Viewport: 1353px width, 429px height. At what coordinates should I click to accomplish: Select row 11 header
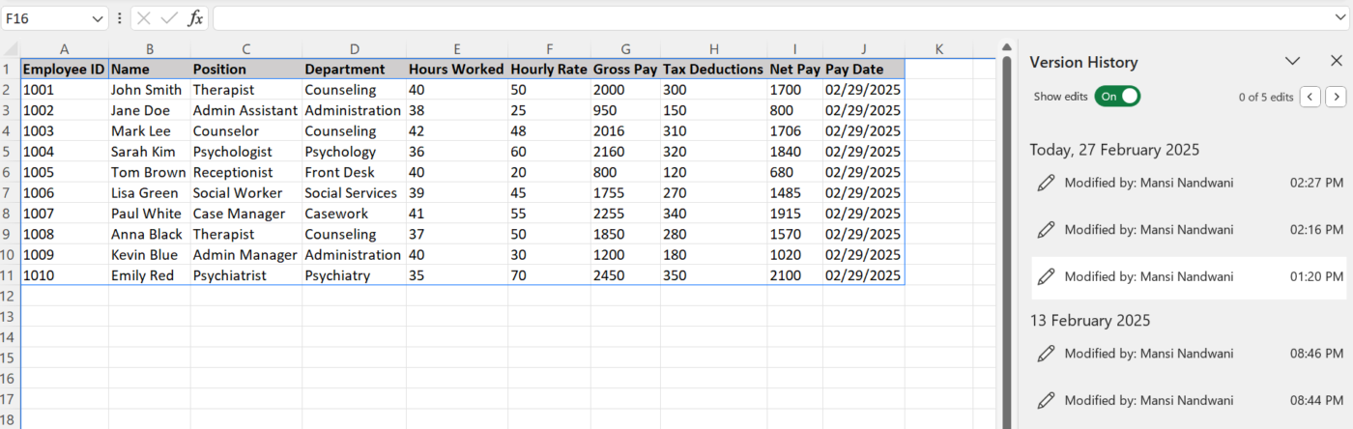[x=10, y=275]
